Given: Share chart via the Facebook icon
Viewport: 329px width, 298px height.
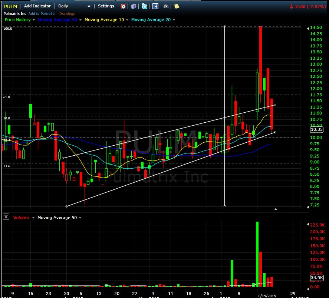Looking at the screenshot, I should (155, 6).
